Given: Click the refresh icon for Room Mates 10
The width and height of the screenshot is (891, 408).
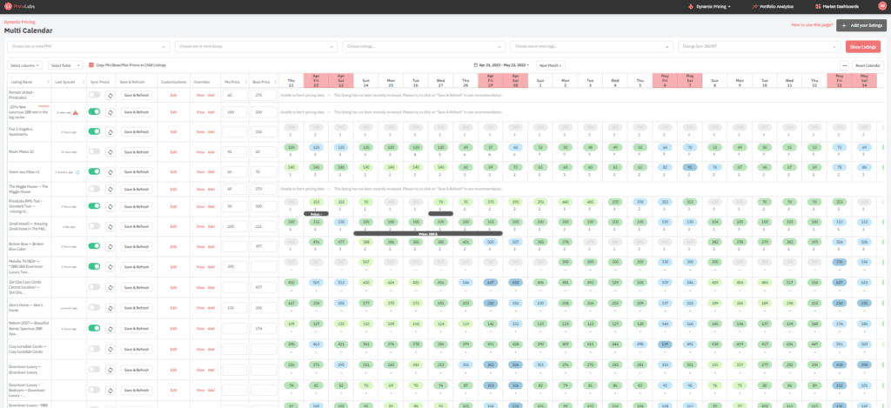Looking at the screenshot, I should (111, 151).
